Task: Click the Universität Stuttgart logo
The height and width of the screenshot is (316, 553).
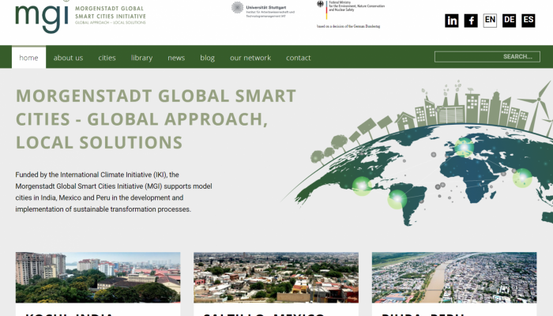Action: 263,9
